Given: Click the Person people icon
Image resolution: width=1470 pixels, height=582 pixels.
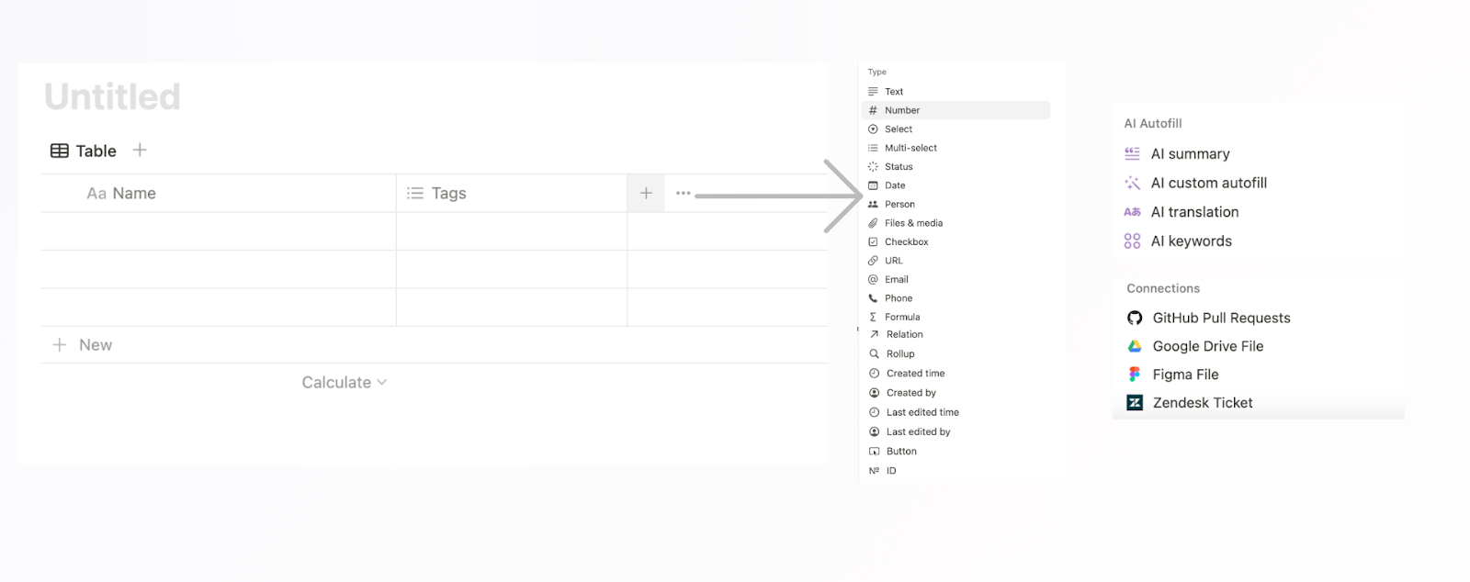Looking at the screenshot, I should tap(873, 205).
